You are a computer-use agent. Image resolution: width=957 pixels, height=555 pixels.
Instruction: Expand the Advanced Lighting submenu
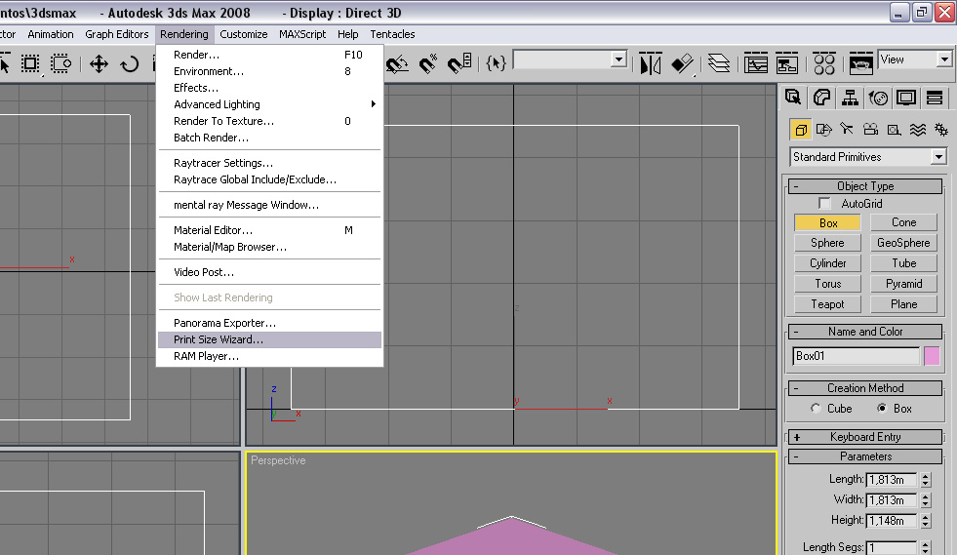(269, 104)
